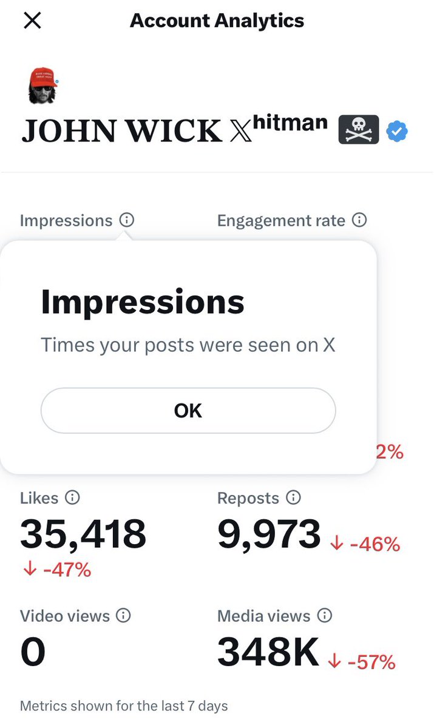Screen dimensions: 434x728
Task: Open the red-hat profile avatar
Action: tap(42, 86)
